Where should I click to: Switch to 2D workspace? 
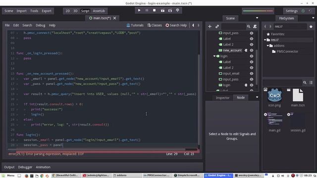67,11
